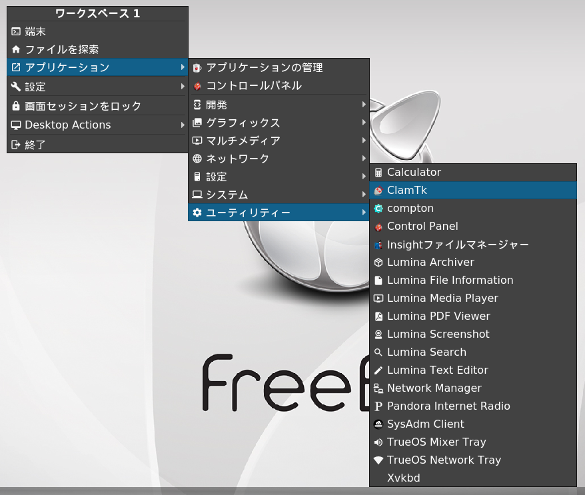Choose 終了 to log out
The height and width of the screenshot is (495, 585).
[97, 145]
